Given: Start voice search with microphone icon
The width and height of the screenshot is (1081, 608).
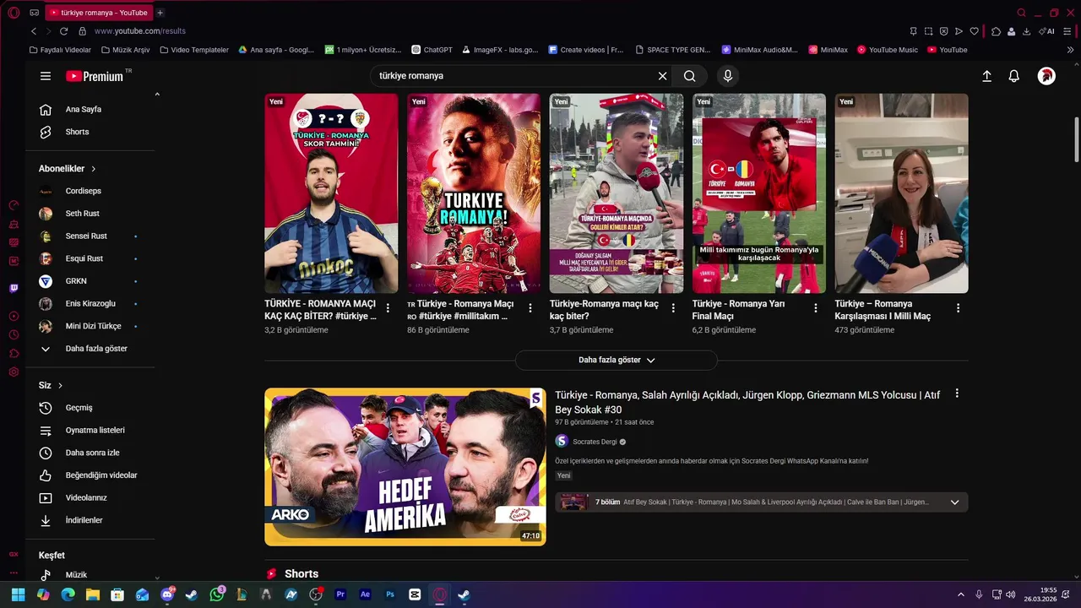Looking at the screenshot, I should [728, 76].
